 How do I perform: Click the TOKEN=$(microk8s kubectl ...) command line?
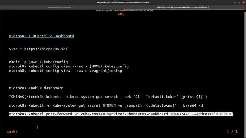108,97
